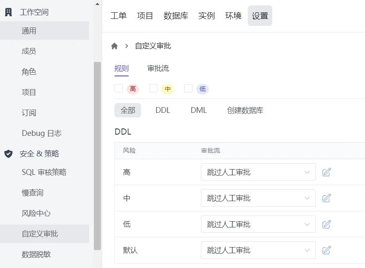Click the sidebar scroll-up arrow
The width and height of the screenshot is (365, 268).
tap(97, 4)
